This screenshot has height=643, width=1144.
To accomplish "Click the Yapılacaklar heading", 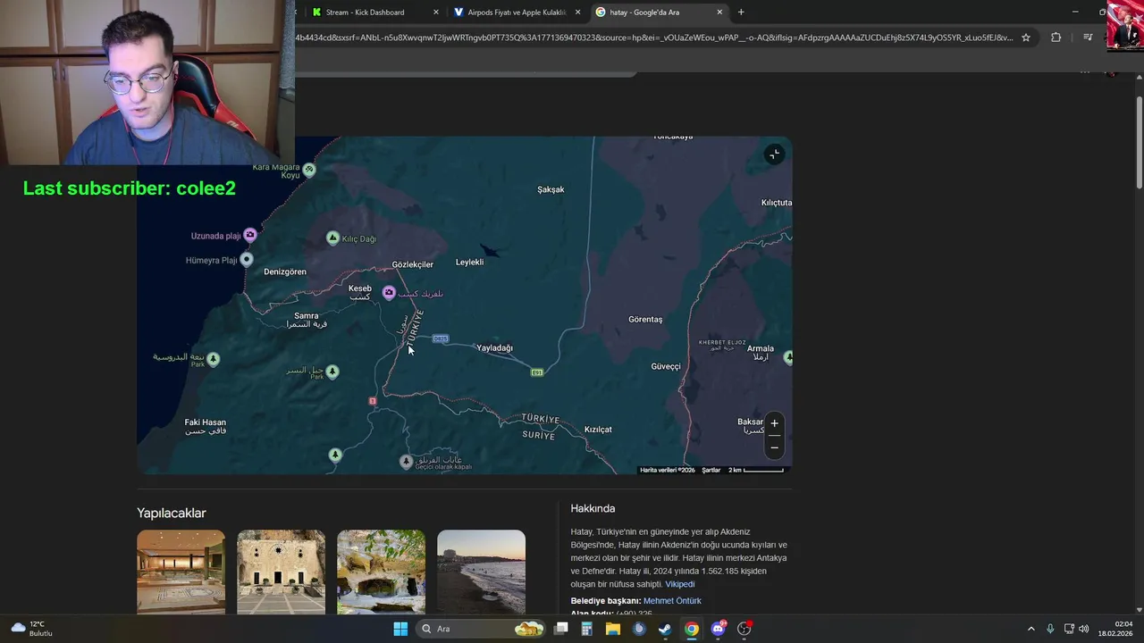I will [172, 513].
